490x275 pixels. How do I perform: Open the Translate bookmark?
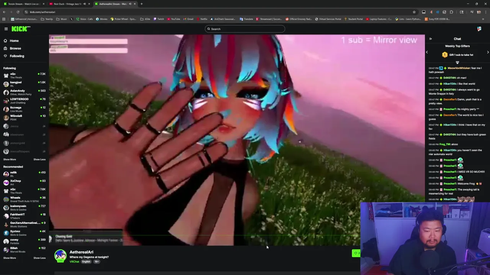tap(247, 19)
